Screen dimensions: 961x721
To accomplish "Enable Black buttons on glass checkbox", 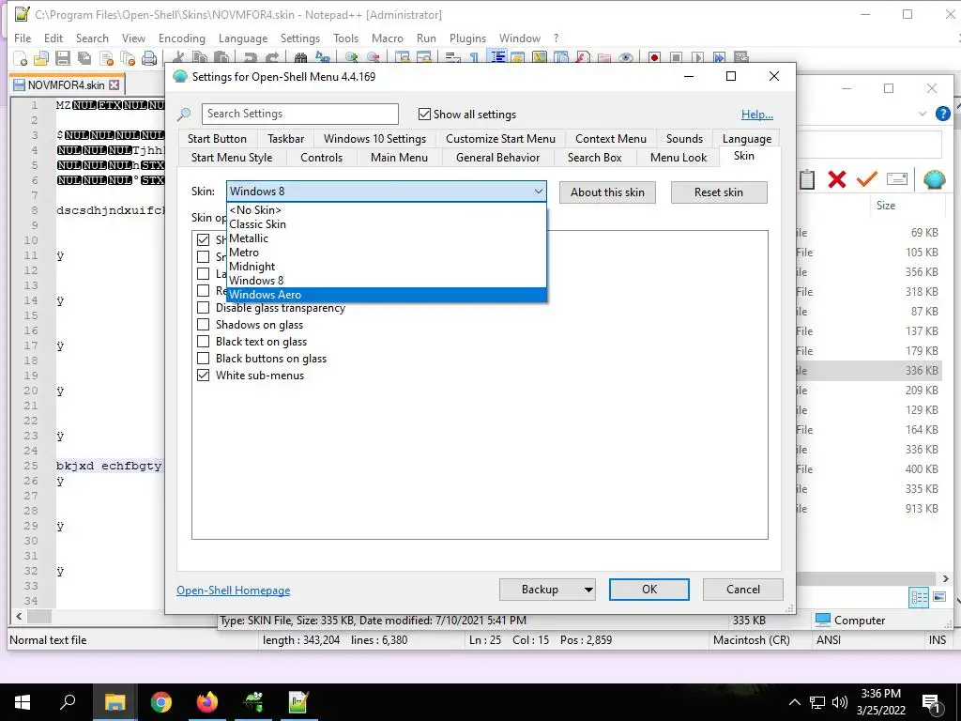I will click(x=203, y=359).
